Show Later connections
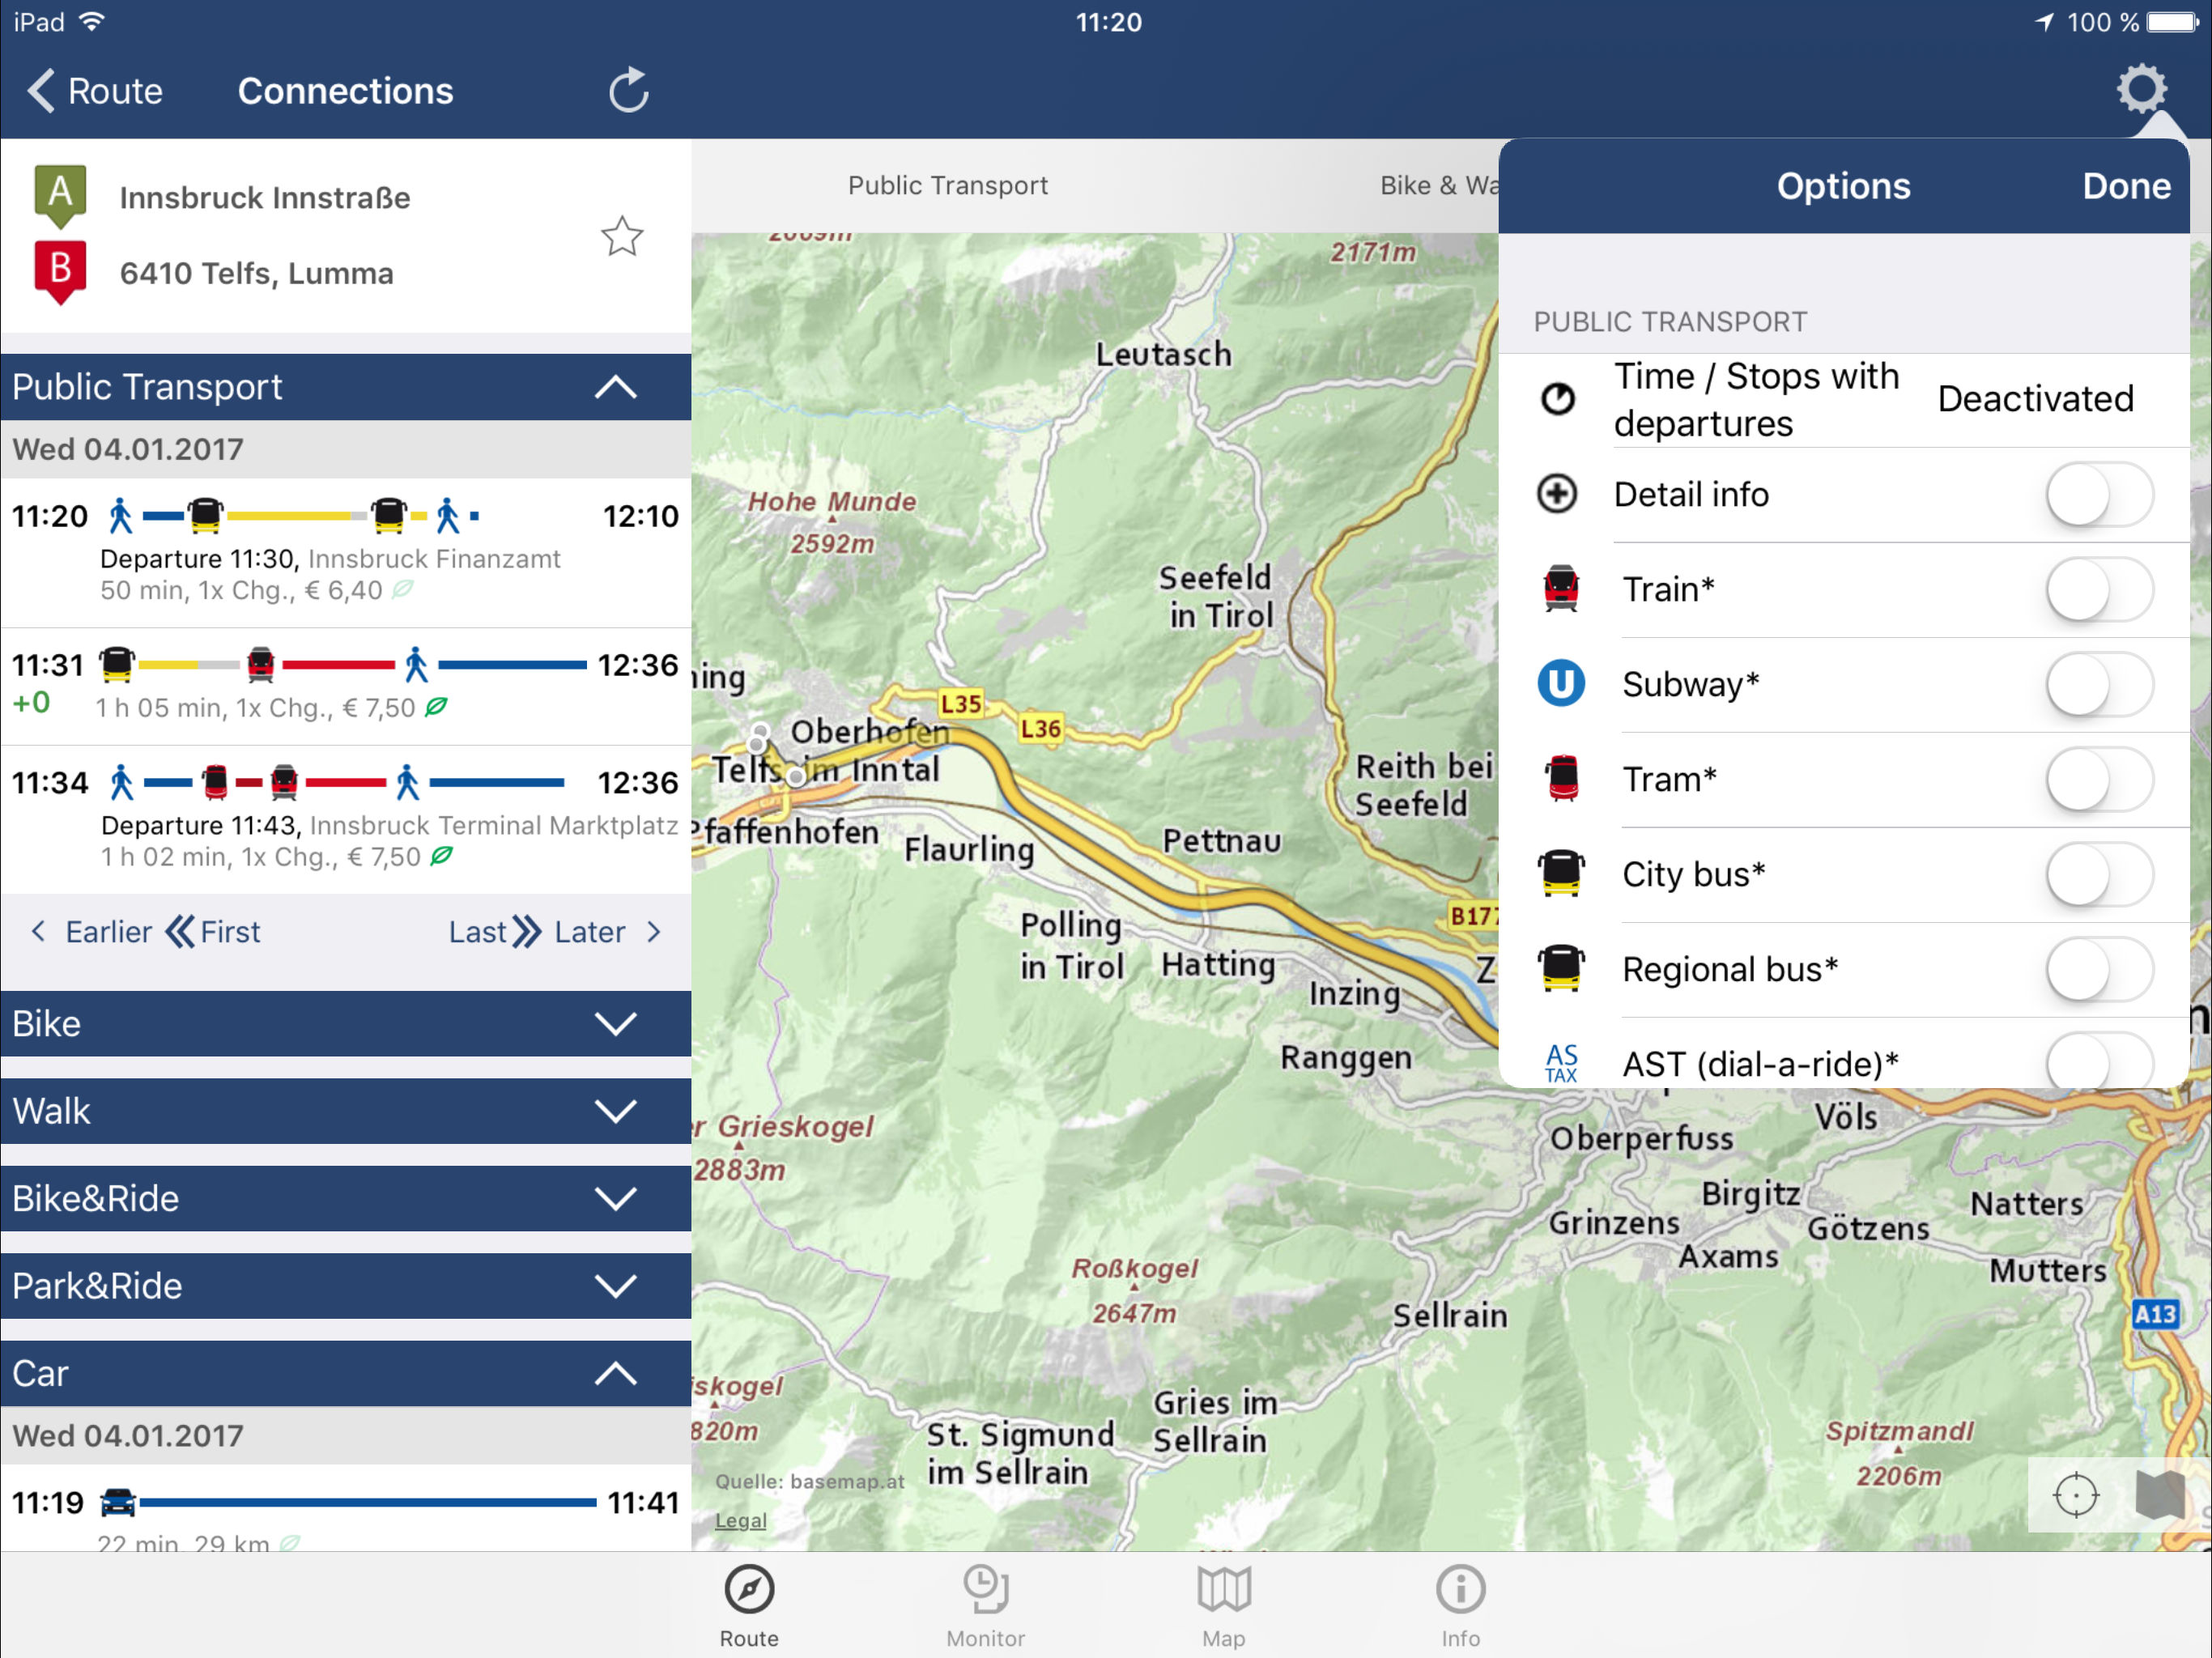Viewport: 2212px width, 1658px height. 607,932
